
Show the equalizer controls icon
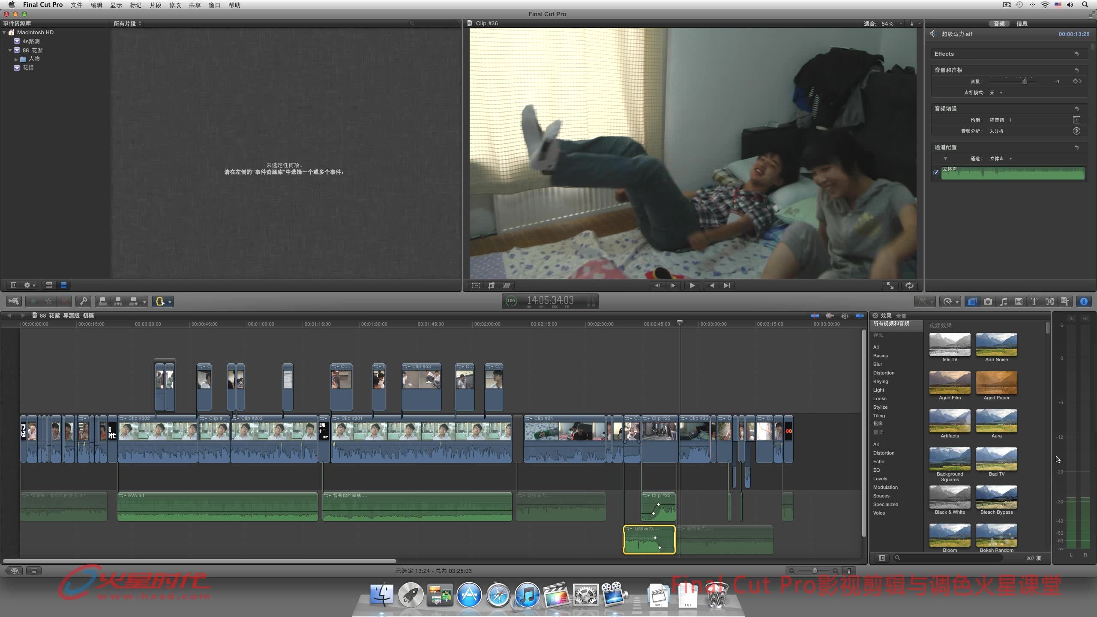(1076, 120)
